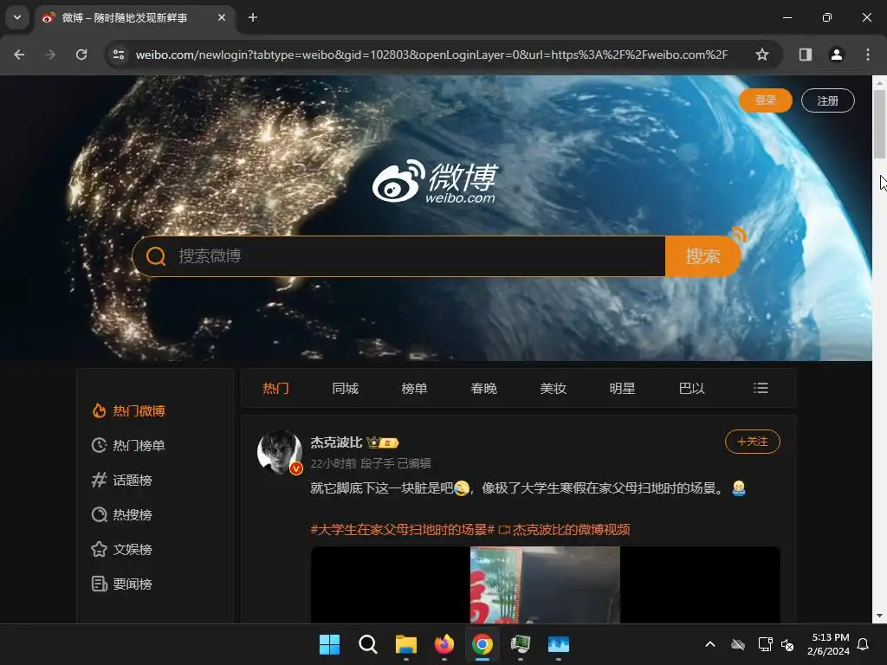Open the 春晚 tab
The height and width of the screenshot is (665, 887).
[x=483, y=389]
